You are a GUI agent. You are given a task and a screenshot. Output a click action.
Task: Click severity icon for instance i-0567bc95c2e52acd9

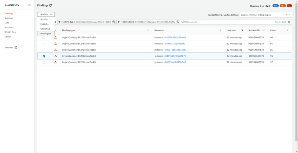55,37
